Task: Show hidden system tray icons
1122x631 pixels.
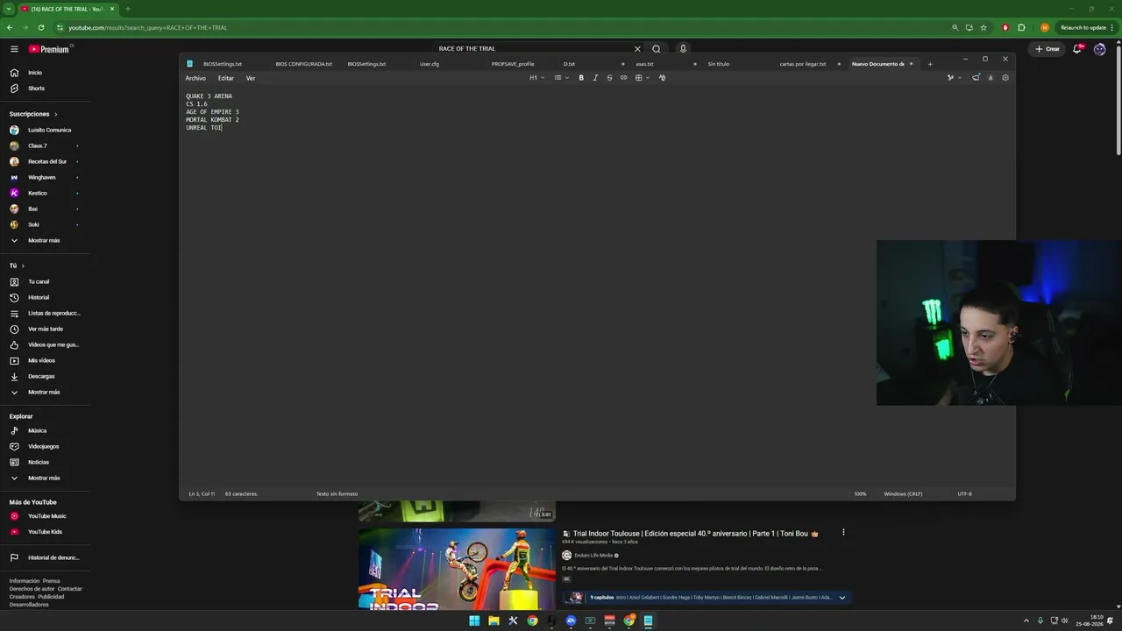Action: pos(1026,620)
